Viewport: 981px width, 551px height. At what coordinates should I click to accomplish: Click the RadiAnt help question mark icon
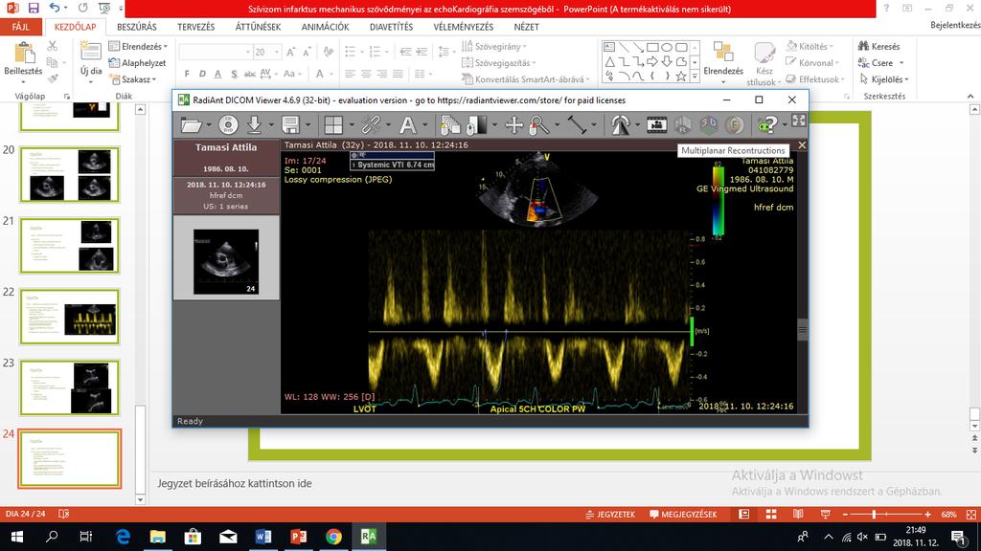tap(768, 125)
